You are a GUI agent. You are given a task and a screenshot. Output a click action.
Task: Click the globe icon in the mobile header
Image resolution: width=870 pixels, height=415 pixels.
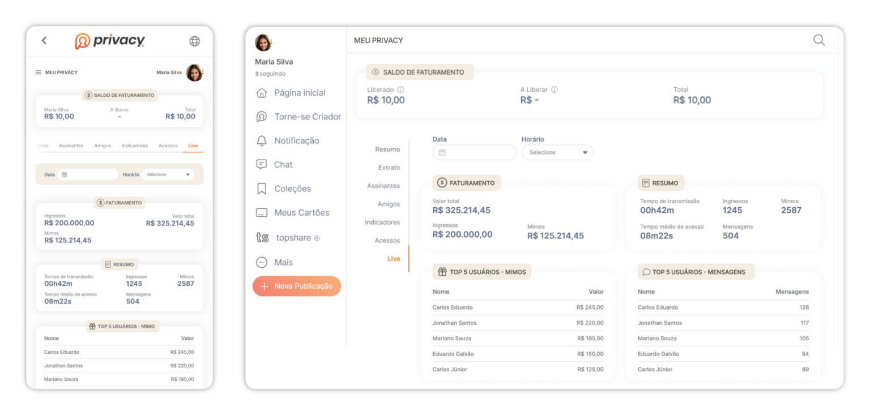[195, 41]
